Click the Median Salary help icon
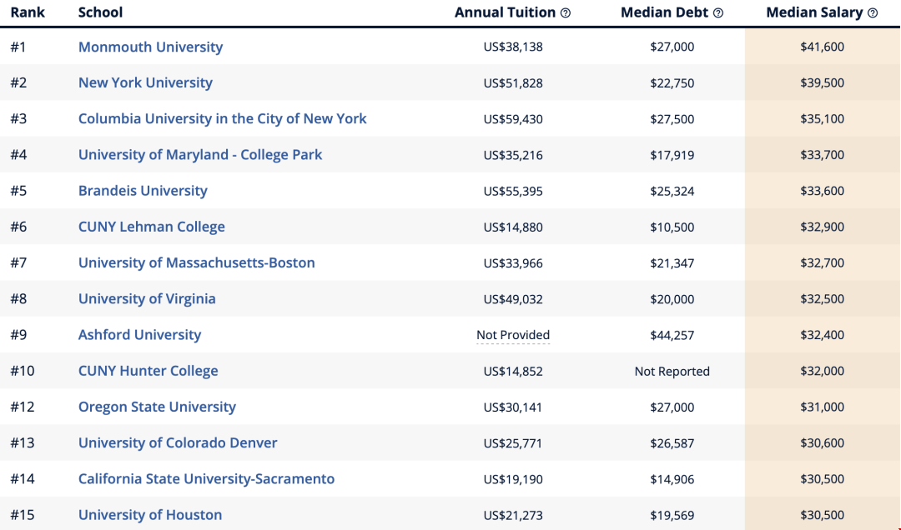This screenshot has height=530, width=901. [x=873, y=13]
